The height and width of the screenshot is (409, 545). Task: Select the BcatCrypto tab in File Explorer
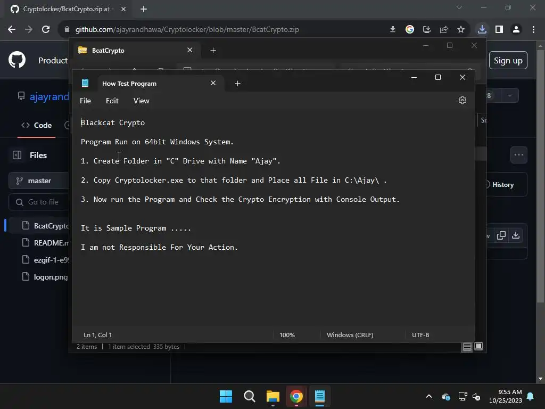pos(136,51)
